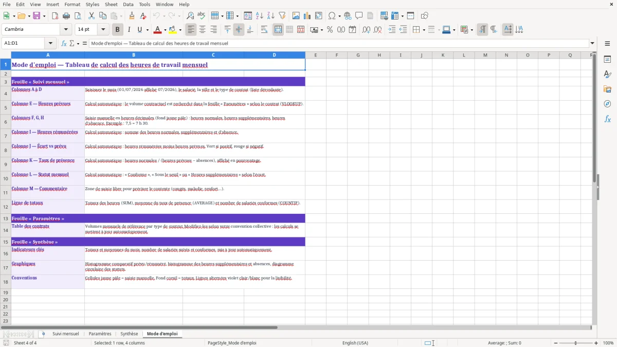Toggle Align Left

tap(191, 30)
